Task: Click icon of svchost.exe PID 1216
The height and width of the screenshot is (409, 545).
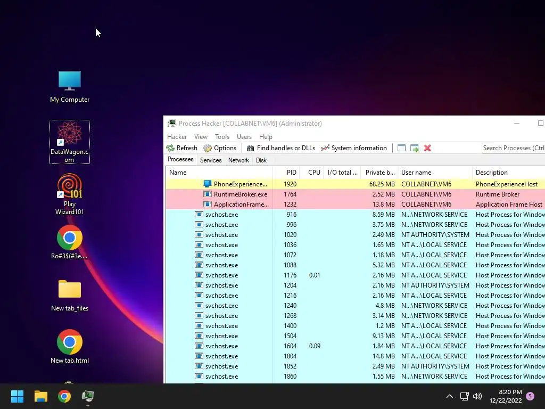Action: click(x=199, y=295)
